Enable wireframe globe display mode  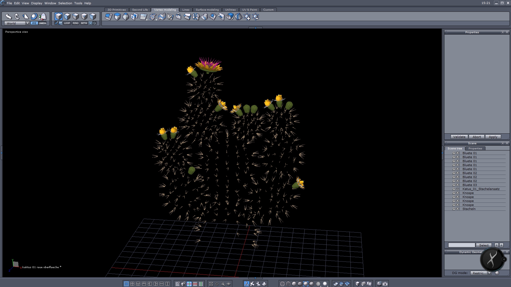click(282, 284)
